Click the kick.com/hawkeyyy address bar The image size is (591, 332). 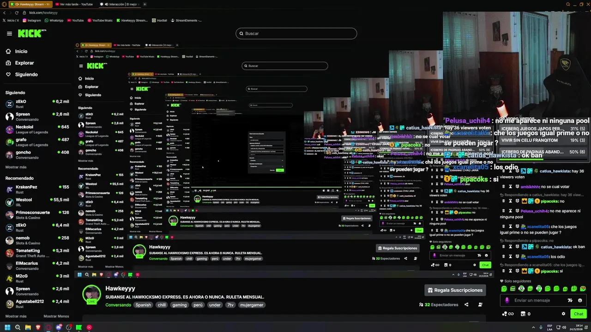[43, 12]
